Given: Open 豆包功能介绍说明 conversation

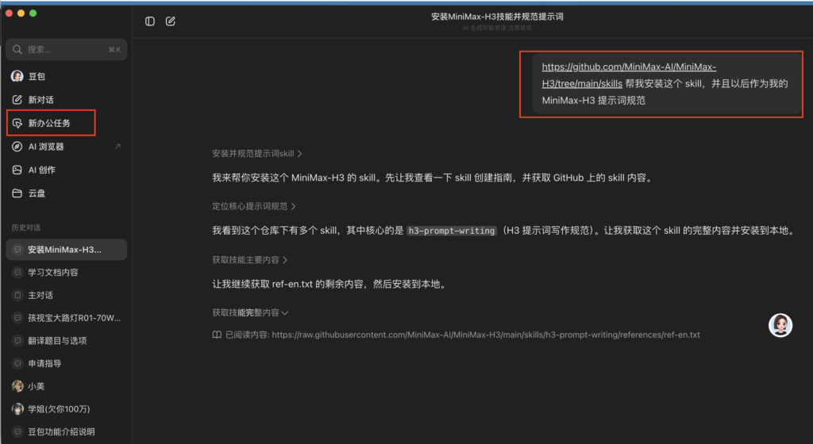Looking at the screenshot, I should point(67,431).
